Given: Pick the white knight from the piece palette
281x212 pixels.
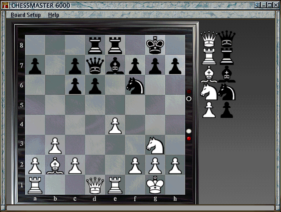Looking at the screenshot, I should coord(209,92).
